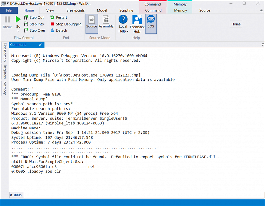Click the 'System Uptime: 107 days' line
This screenshot has width=265, height=206.
click(x=52, y=137)
